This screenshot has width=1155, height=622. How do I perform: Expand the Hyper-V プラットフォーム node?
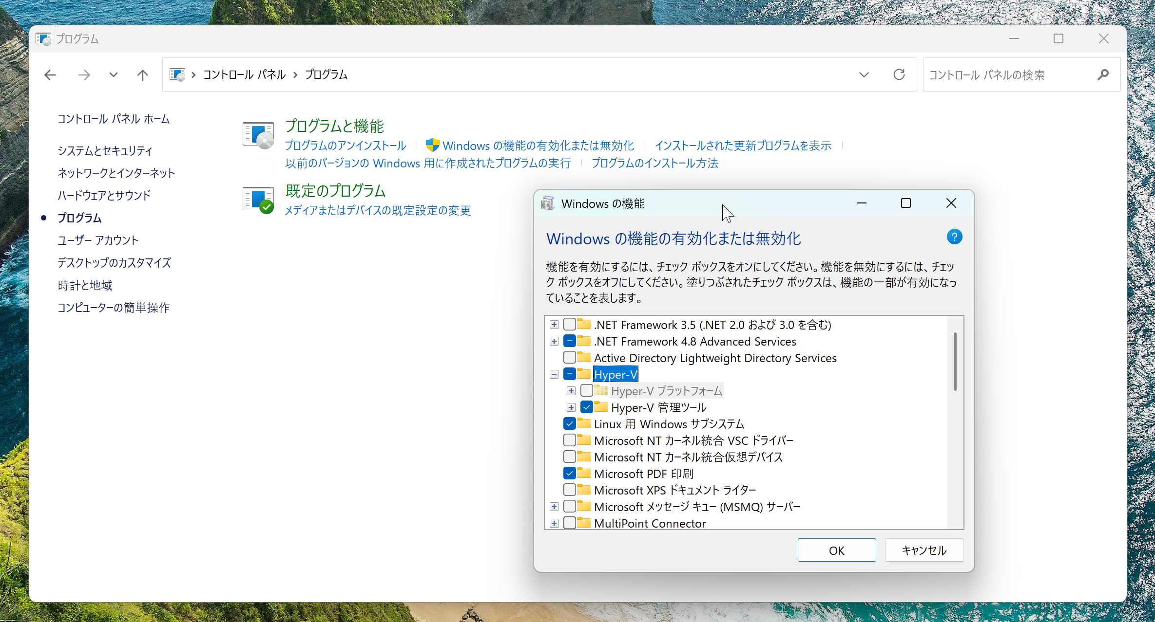(x=571, y=391)
